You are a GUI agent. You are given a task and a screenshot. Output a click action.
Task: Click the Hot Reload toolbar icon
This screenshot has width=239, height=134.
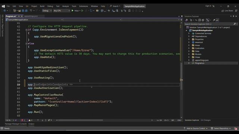click(x=91, y=11)
